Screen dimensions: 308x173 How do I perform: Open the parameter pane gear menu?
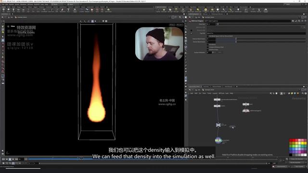293,21
